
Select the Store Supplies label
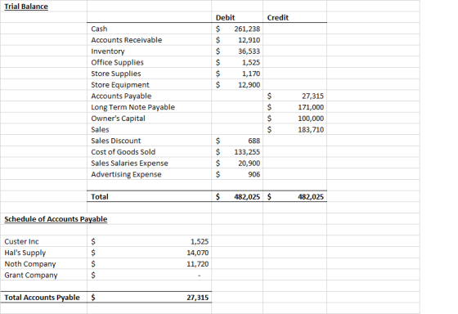(x=115, y=74)
